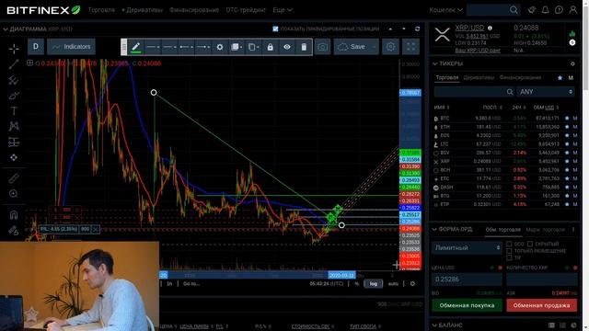The width and height of the screenshot is (589, 331).
Task: Filter tickers by favorites star
Action: pos(560,77)
